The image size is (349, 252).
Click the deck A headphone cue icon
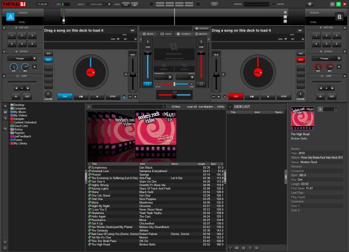coord(147,84)
